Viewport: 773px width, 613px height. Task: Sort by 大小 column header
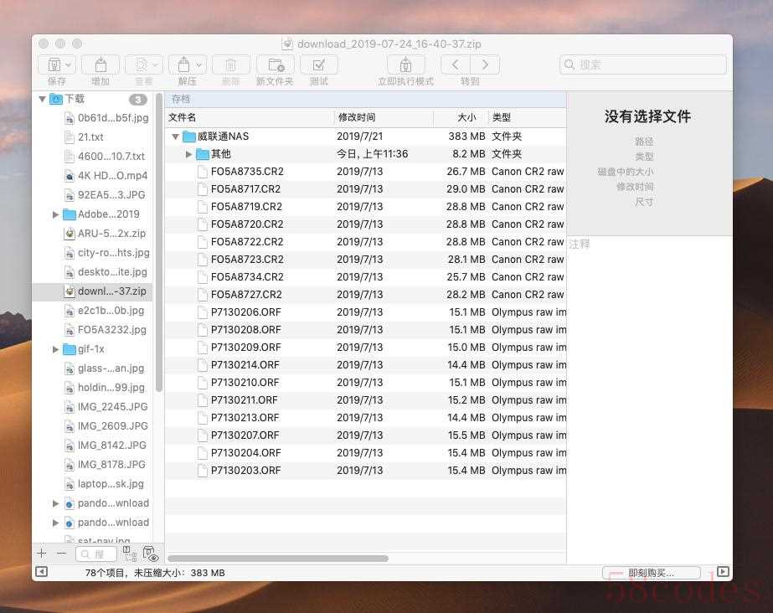[466, 117]
